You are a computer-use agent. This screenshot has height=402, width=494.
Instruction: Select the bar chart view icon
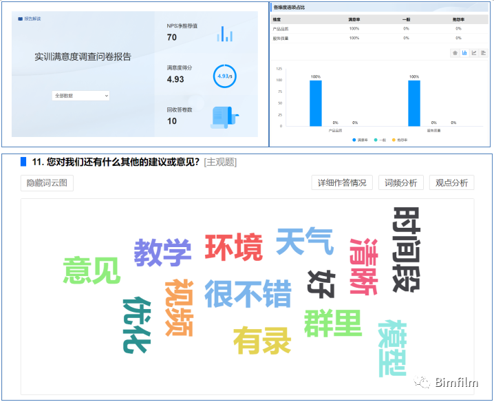[464, 53]
